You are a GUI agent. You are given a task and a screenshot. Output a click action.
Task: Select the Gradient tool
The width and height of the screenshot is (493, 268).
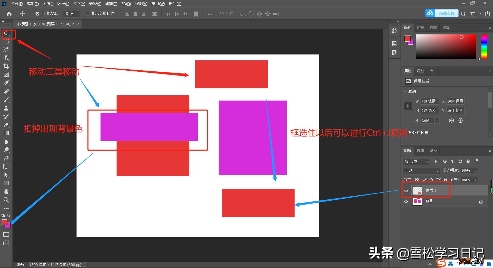(6, 133)
